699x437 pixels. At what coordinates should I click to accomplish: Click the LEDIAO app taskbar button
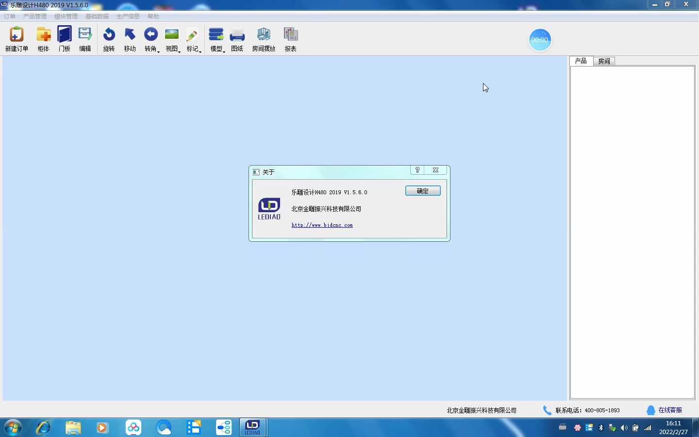pyautogui.click(x=252, y=427)
